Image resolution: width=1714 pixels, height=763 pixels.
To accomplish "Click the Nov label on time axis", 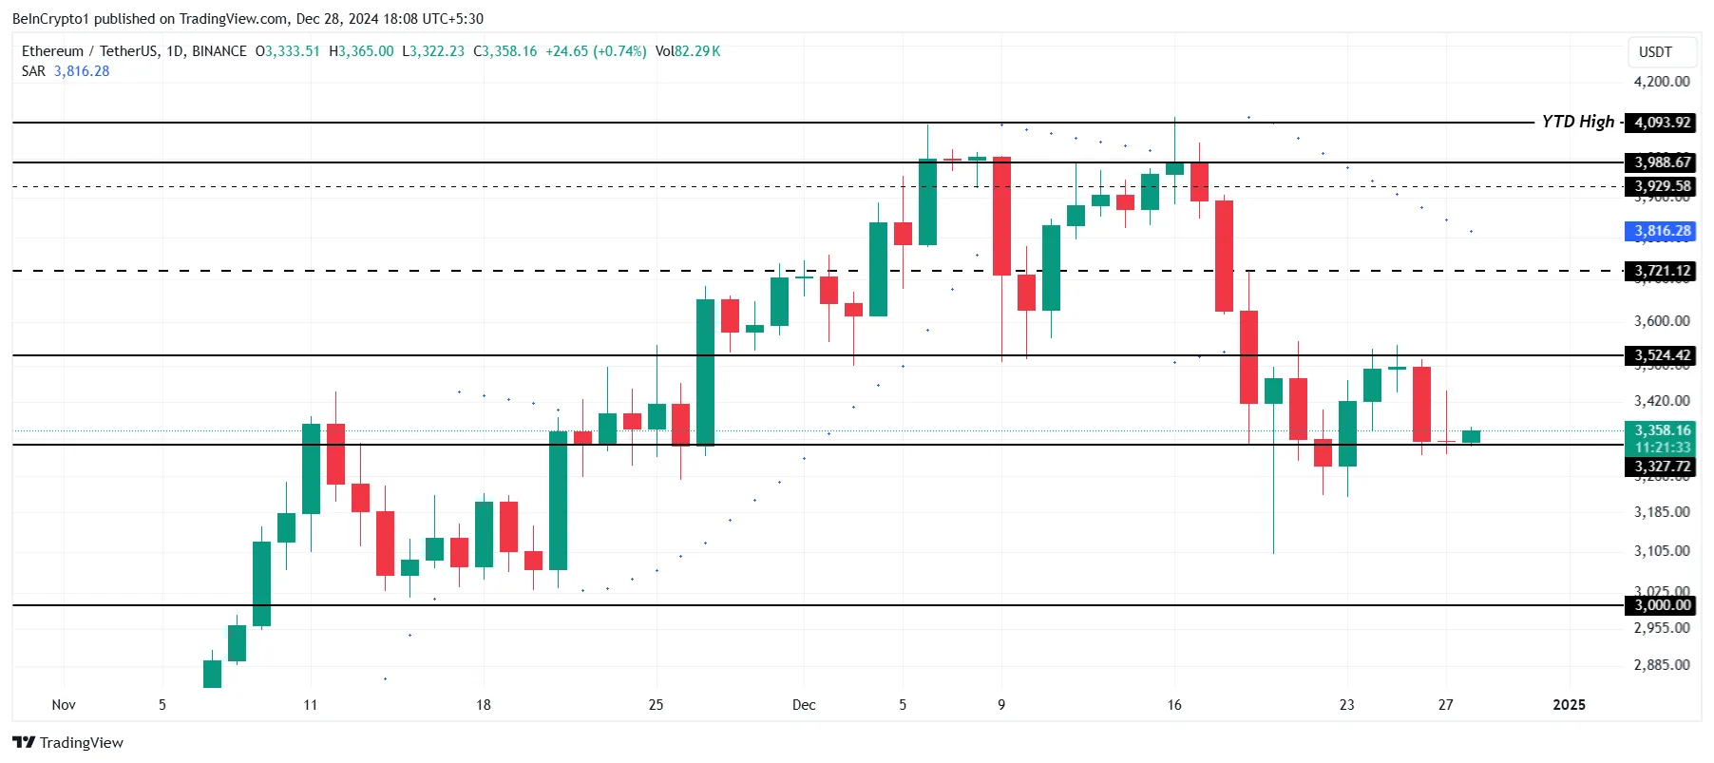I will coord(64,704).
